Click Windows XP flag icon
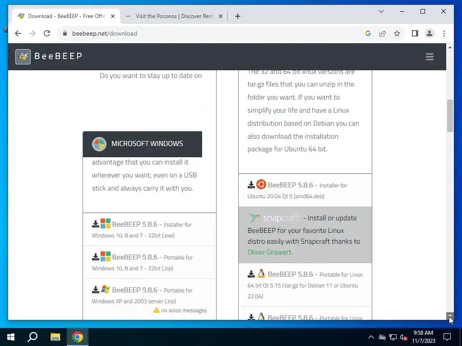This screenshot has width=462, height=346. [x=106, y=289]
